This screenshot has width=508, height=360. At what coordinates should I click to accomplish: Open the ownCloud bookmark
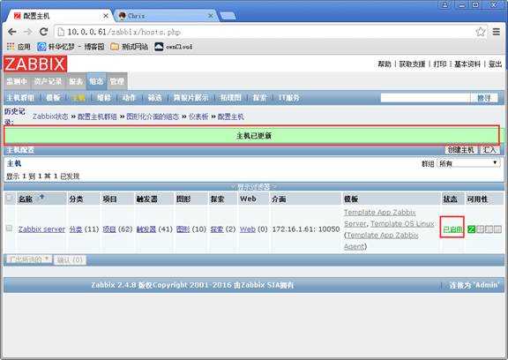click(x=173, y=47)
